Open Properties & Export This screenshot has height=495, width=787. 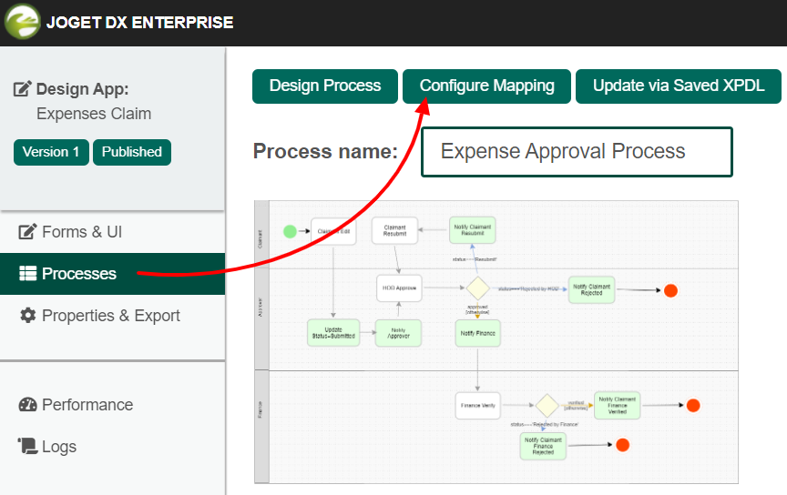(x=112, y=316)
